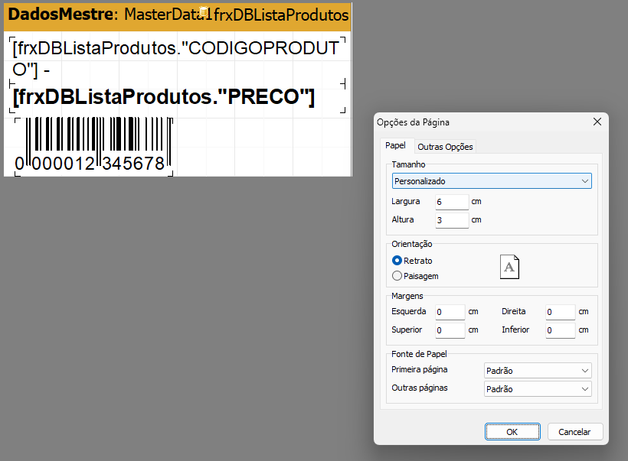Click the Altura height input field
The height and width of the screenshot is (461, 628).
point(452,220)
